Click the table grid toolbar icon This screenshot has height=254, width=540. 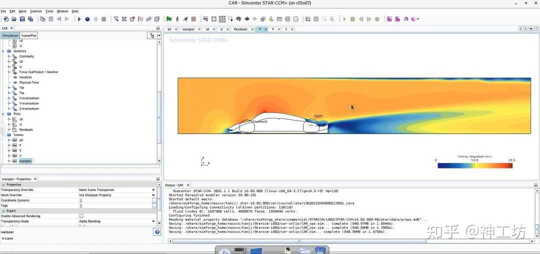[x=287, y=19]
